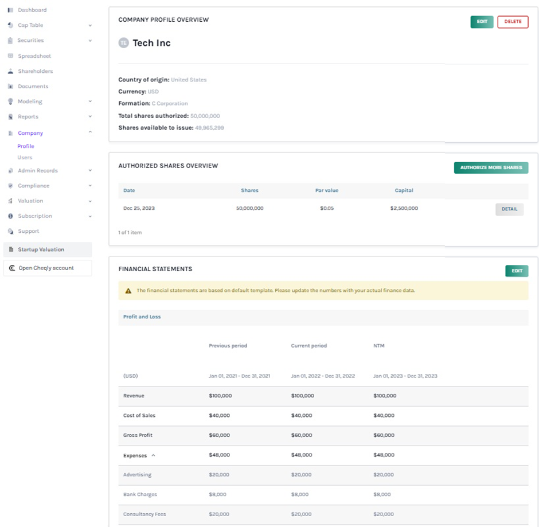Open the Profile page under Company
The width and height of the screenshot is (539, 527).
pos(25,146)
